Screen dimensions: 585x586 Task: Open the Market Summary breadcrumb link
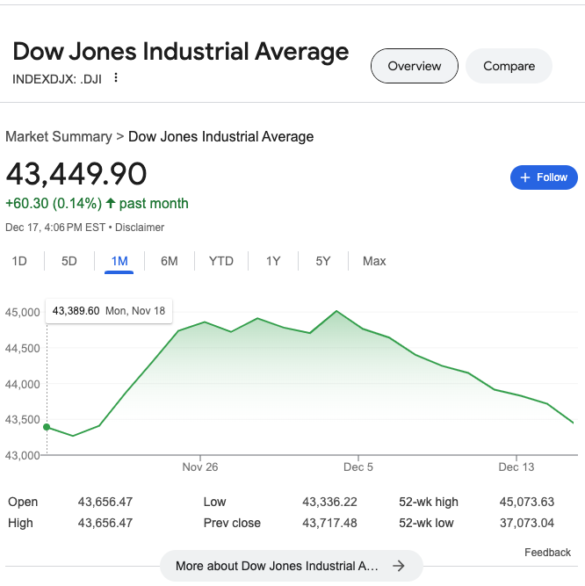point(59,136)
